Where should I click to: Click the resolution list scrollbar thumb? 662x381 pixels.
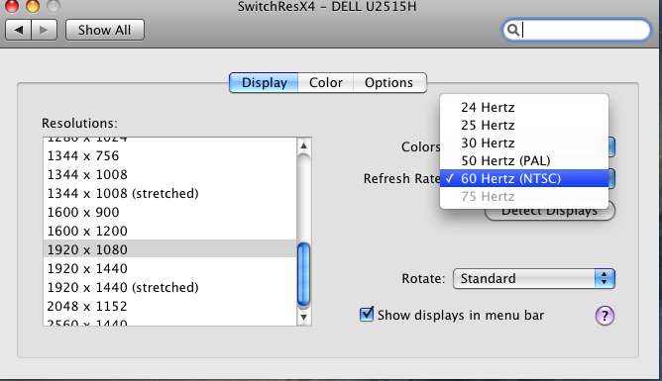pos(303,274)
